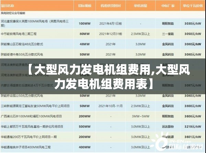Click the 2021年10月-11月 delivery date cell
The width and height of the screenshot is (206, 153).
(111, 106)
